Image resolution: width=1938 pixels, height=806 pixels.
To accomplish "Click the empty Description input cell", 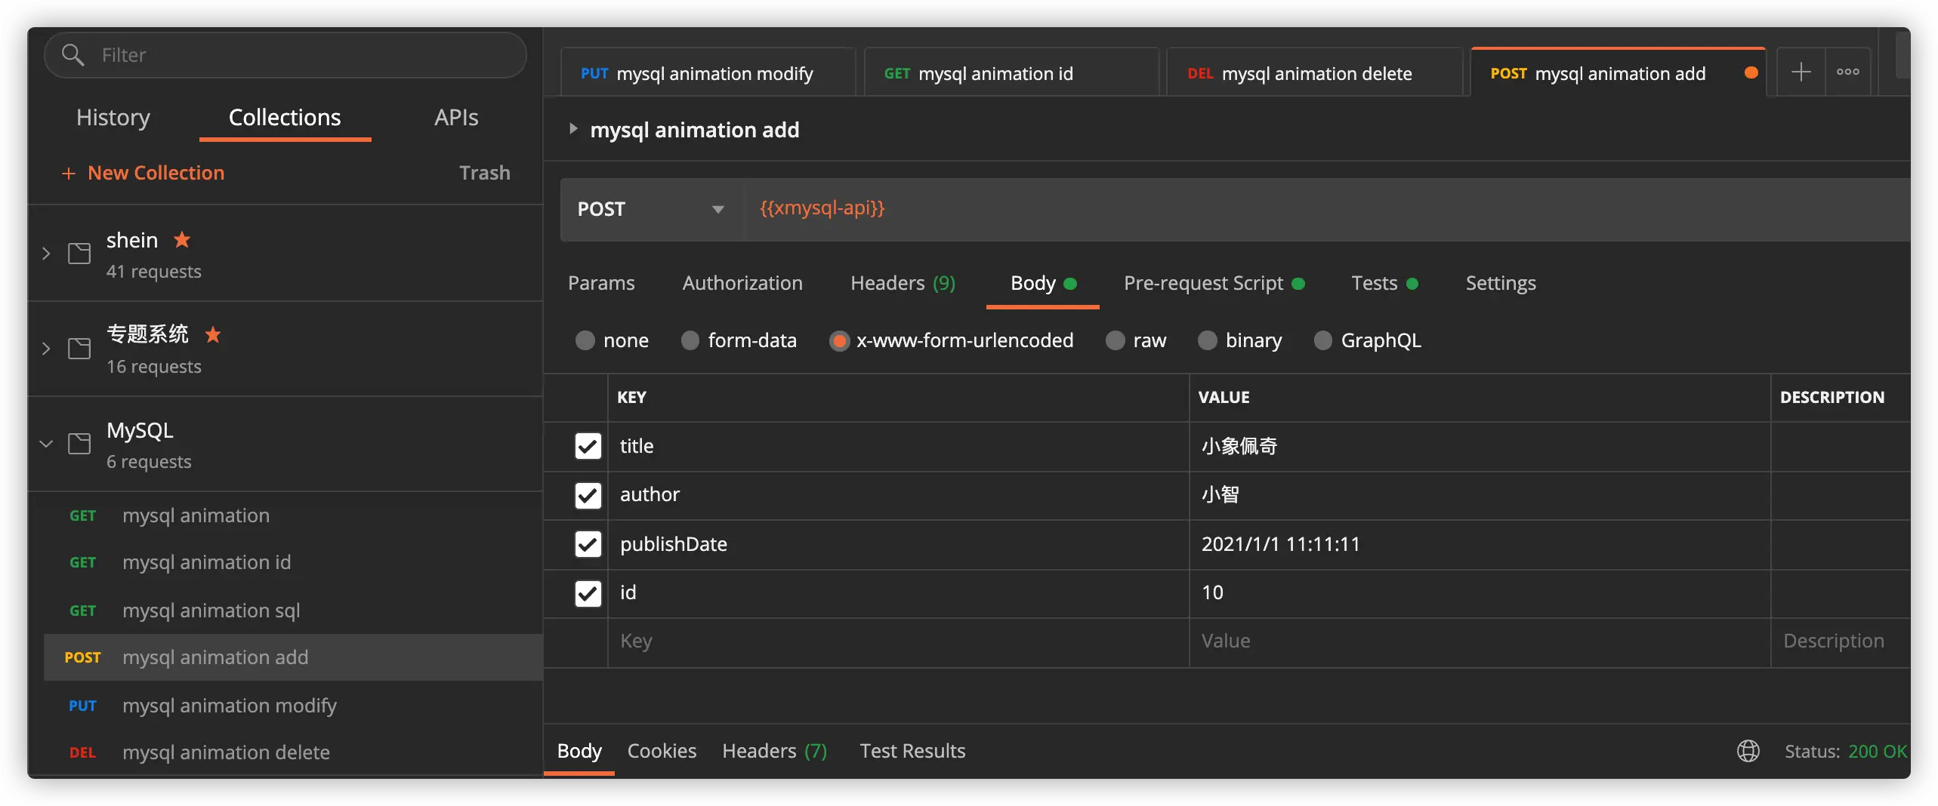I will pyautogui.click(x=1840, y=642).
